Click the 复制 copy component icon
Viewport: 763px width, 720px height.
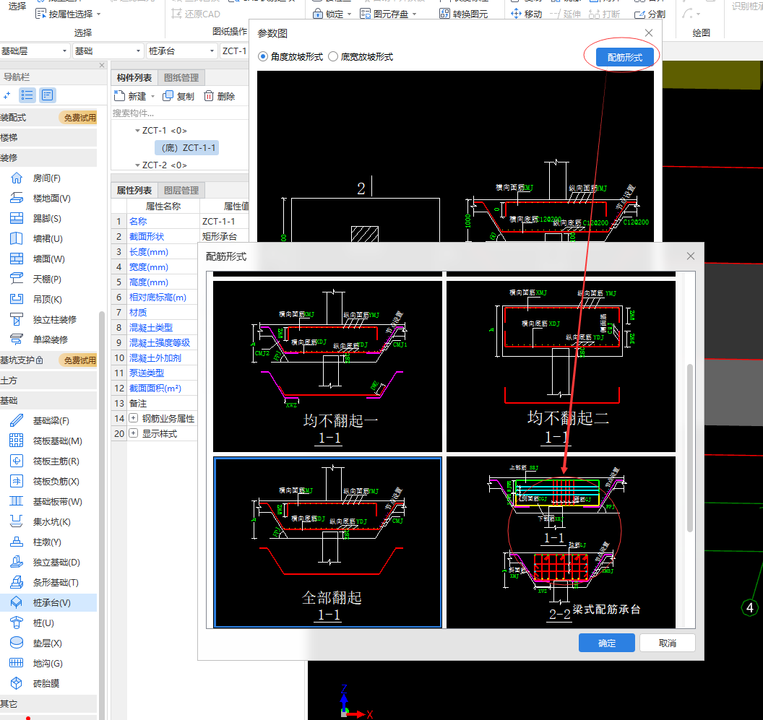(x=168, y=96)
